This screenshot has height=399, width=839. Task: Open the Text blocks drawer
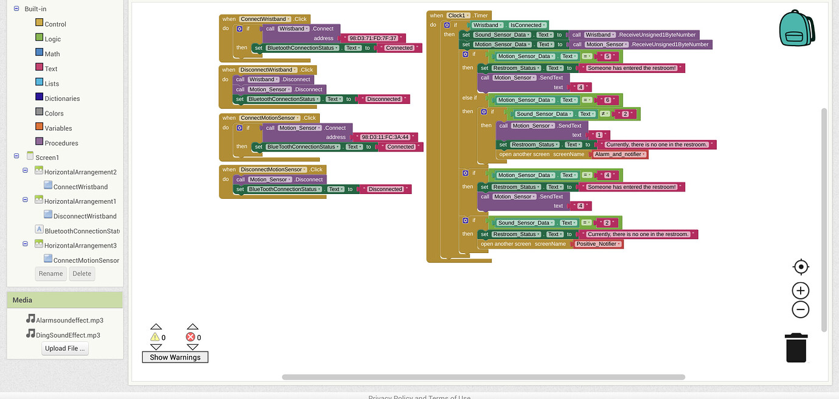(49, 68)
